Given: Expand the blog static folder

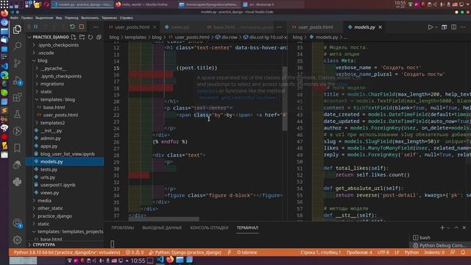Looking at the screenshot, I should [46, 91].
